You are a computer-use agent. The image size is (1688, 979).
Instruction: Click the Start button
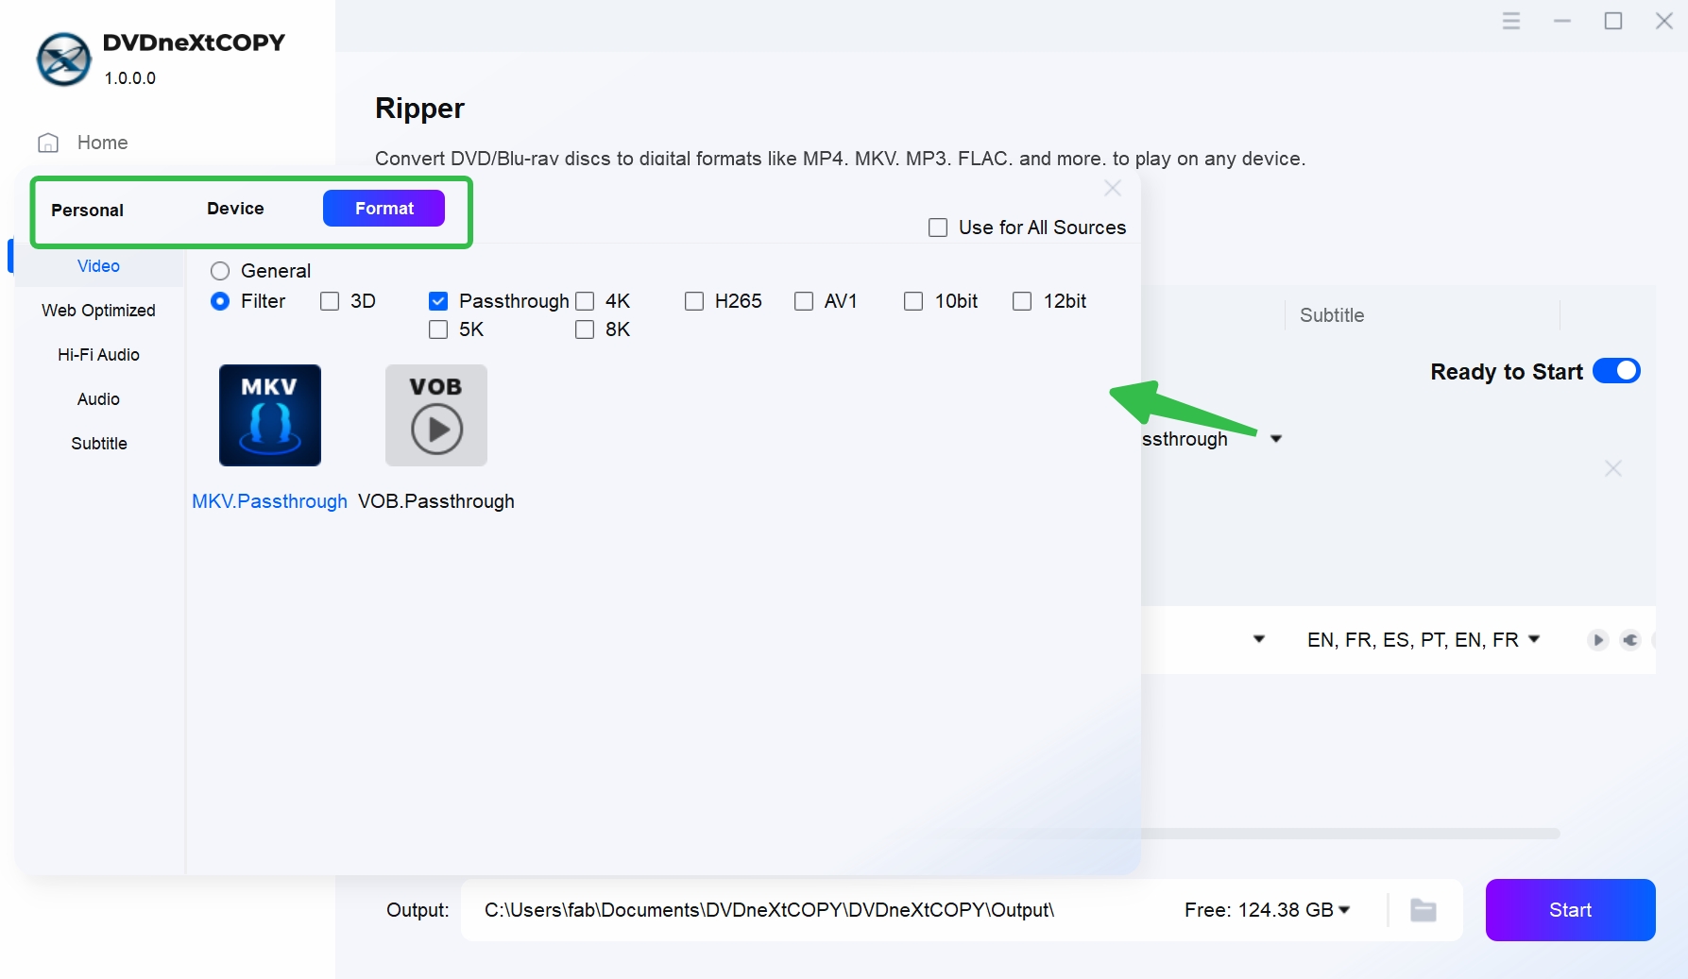[x=1570, y=910]
